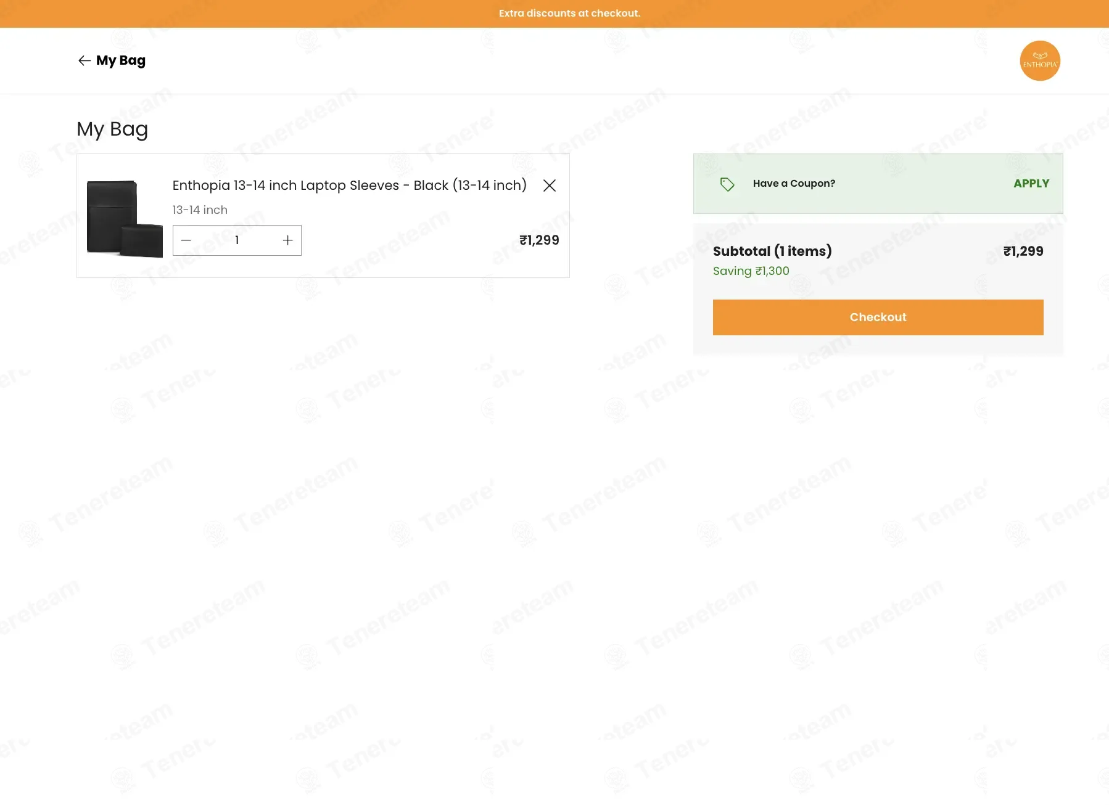Click the Have a Coupon? label
The width and height of the screenshot is (1109, 805).
tap(794, 184)
